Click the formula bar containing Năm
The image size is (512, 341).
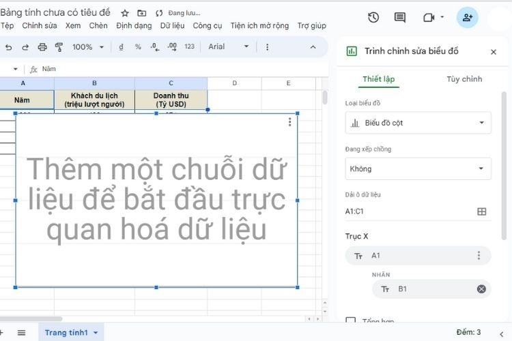coord(183,69)
